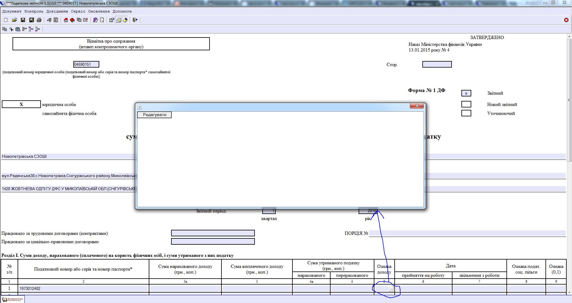Tick the Новий звітний checkbox
Screen dimensions: 572x303
point(466,104)
